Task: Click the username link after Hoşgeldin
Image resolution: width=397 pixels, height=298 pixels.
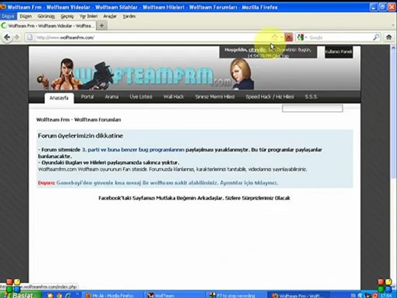Action: pyautogui.click(x=257, y=50)
